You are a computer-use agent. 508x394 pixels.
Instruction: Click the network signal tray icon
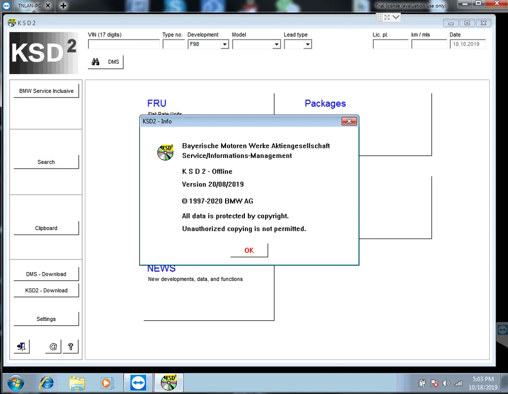[458, 384]
